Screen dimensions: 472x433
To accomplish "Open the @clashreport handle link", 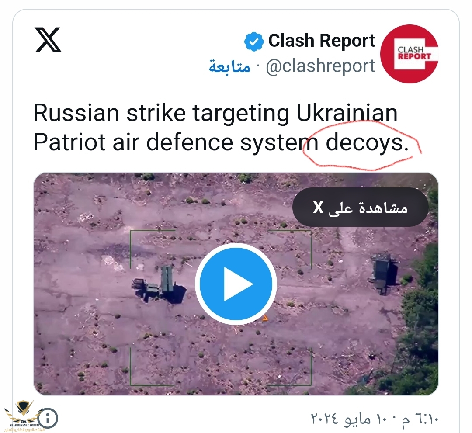I will pyautogui.click(x=320, y=66).
